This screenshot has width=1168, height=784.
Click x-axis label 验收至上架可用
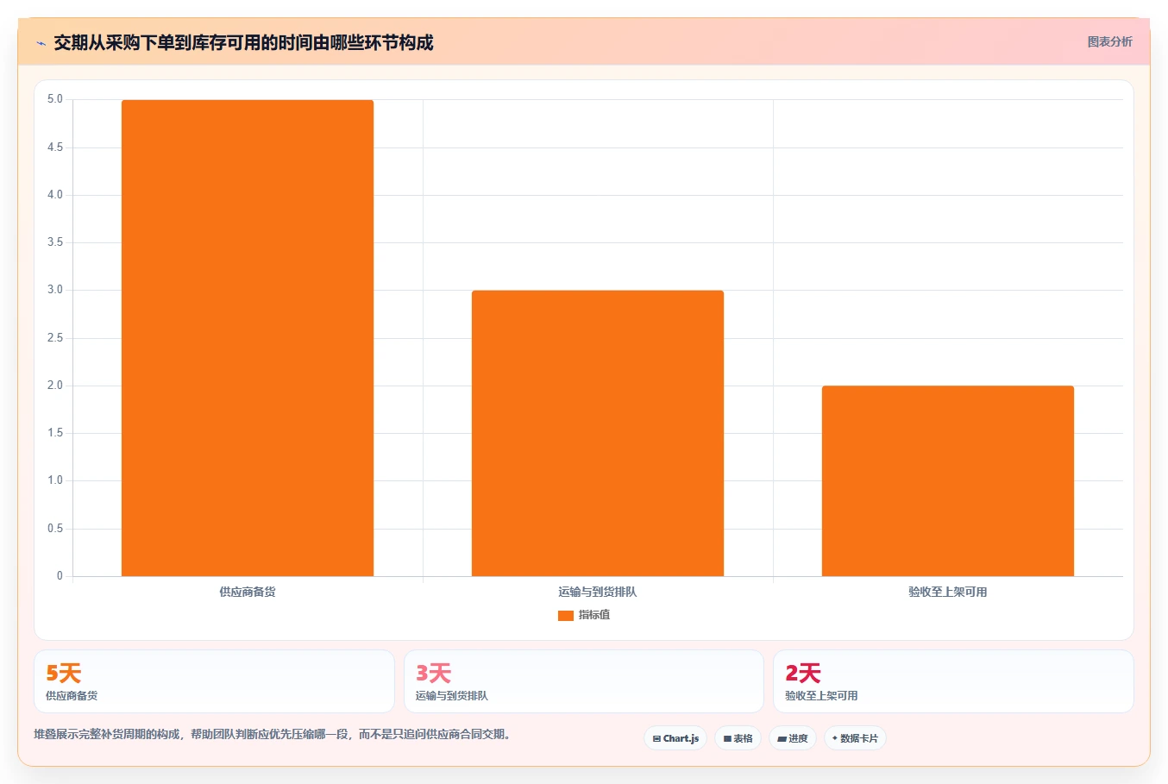click(948, 592)
